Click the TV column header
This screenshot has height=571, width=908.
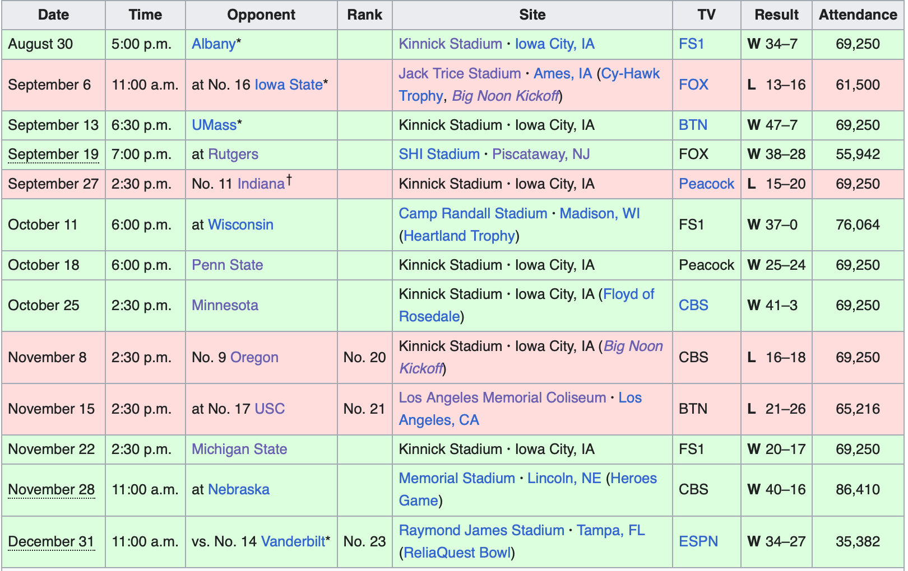click(707, 15)
